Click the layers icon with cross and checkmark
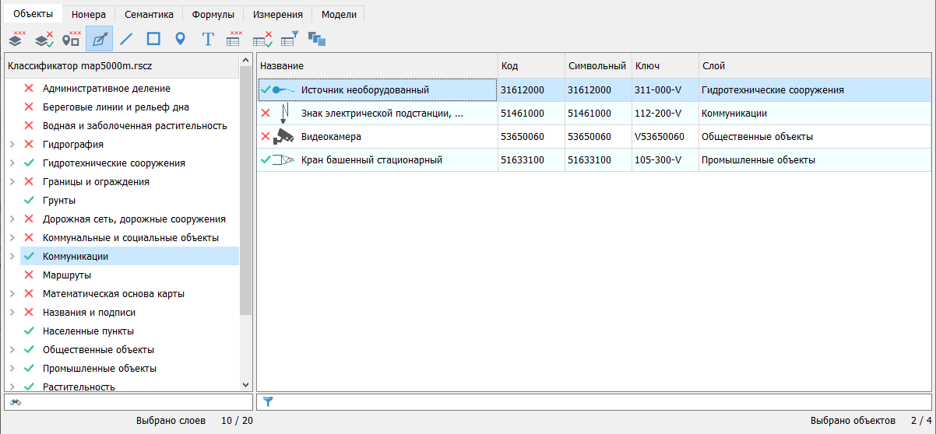936x434 pixels. click(44, 38)
